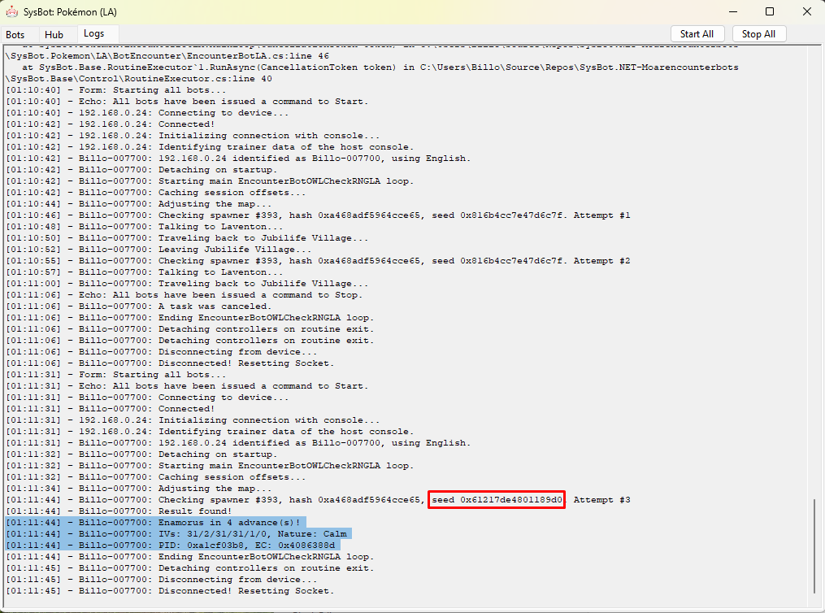Viewport: 825px width, 613px height.
Task: Click '[01:10:52] Leaving Jubilife Village...' line
Action: click(x=158, y=250)
